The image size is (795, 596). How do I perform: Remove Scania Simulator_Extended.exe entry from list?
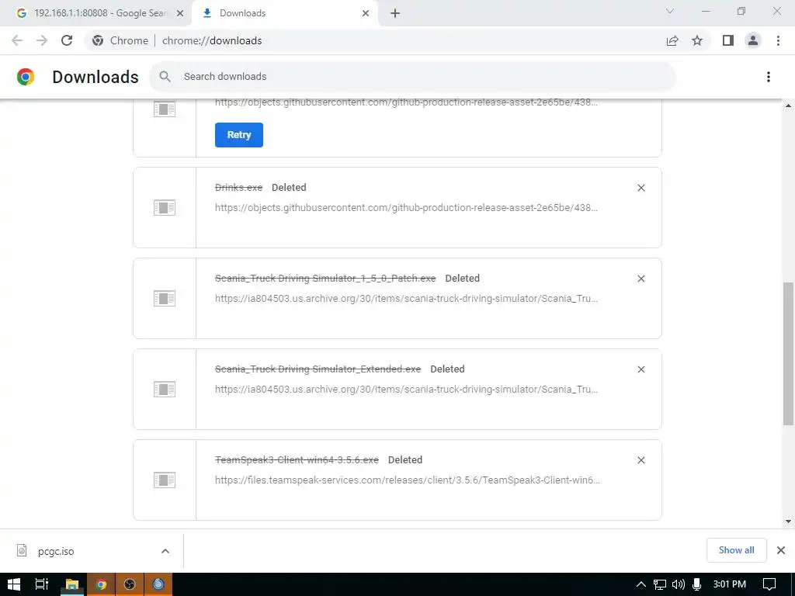(x=641, y=369)
